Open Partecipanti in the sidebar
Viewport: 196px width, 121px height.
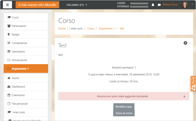pyautogui.click(x=26, y=26)
